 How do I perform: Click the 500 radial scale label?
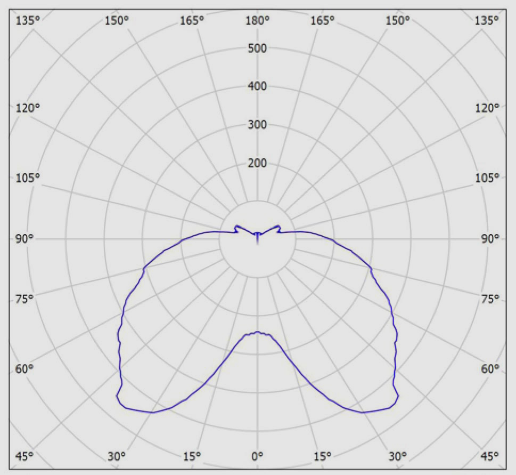point(258,49)
